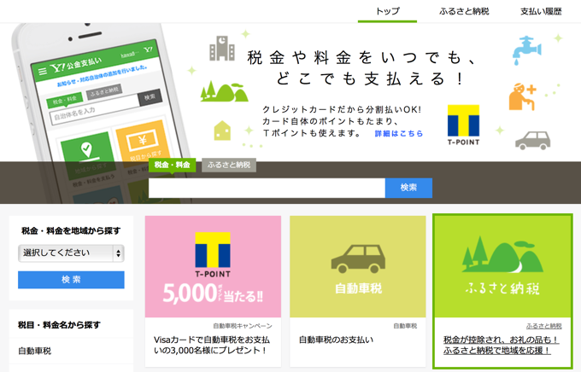The width and height of the screenshot is (581, 372).
Task: Click the orange yen tile on the phone
Action: click(143, 142)
